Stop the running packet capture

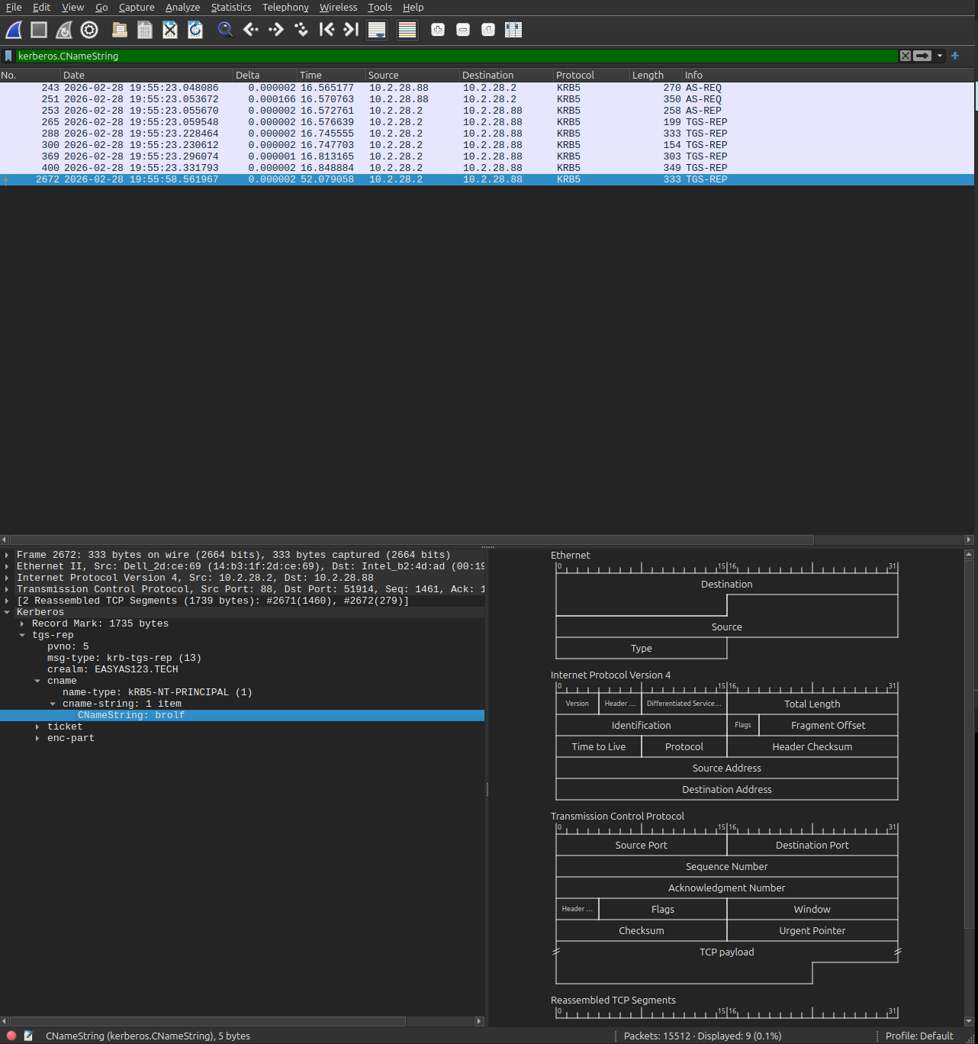[39, 30]
